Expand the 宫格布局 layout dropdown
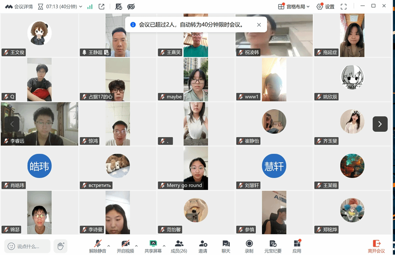This screenshot has width=395, height=255. 294,7
